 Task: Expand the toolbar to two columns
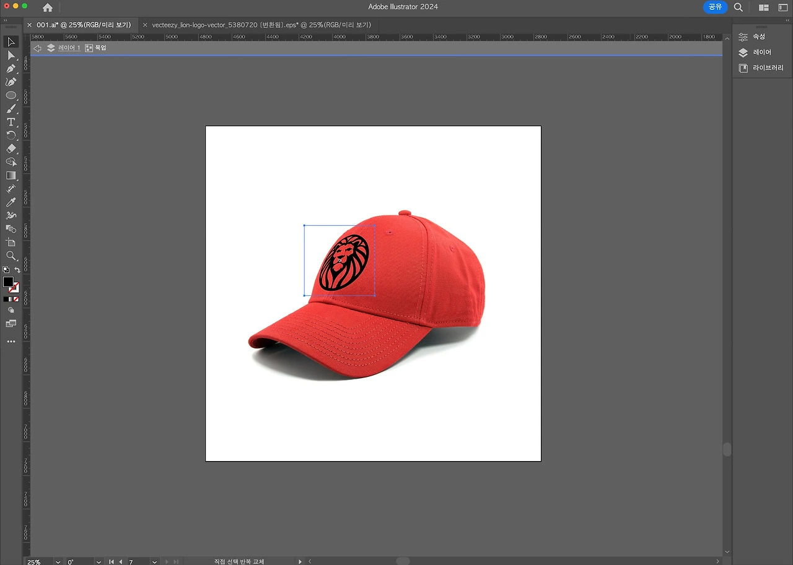pos(5,20)
